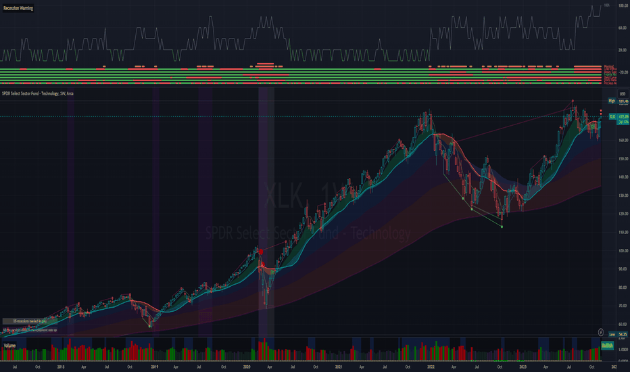The image size is (630, 372).
Task: Click the Recession Warning indicator title
Action: pos(18,8)
